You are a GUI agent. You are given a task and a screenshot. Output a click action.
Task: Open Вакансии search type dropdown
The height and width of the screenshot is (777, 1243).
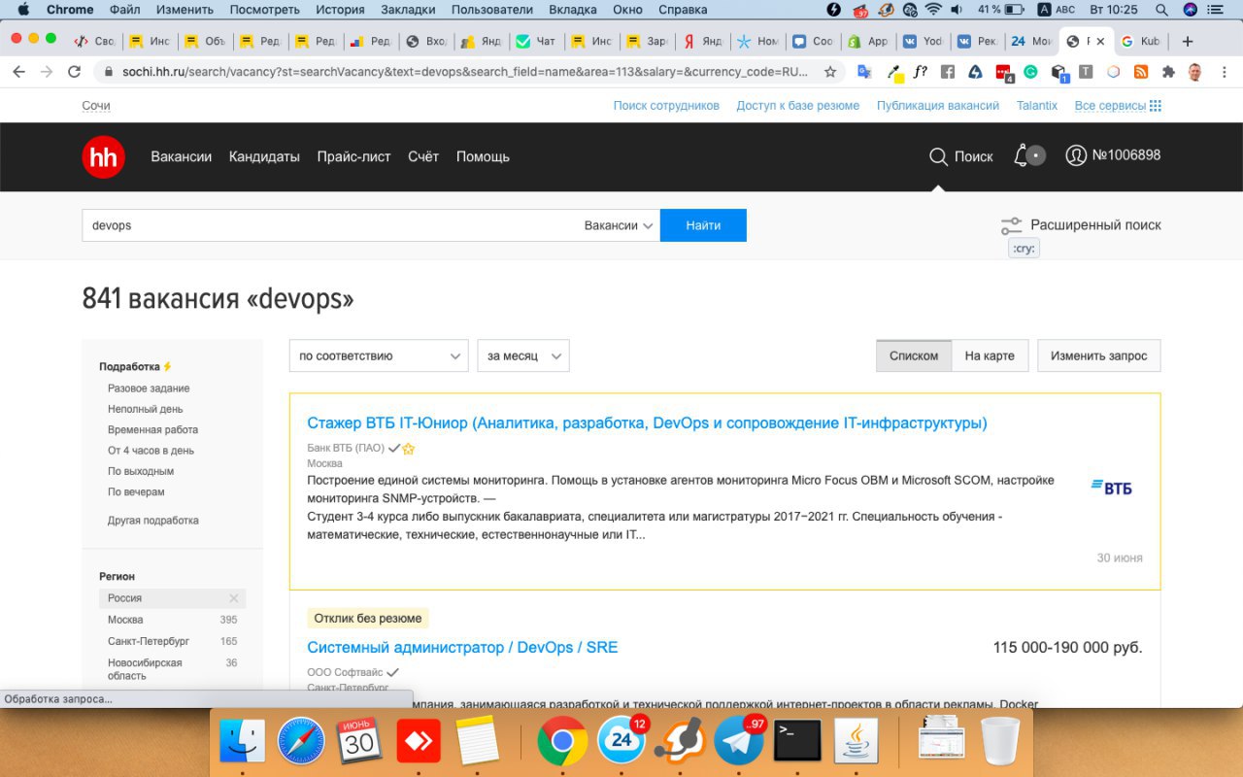pyautogui.click(x=618, y=225)
